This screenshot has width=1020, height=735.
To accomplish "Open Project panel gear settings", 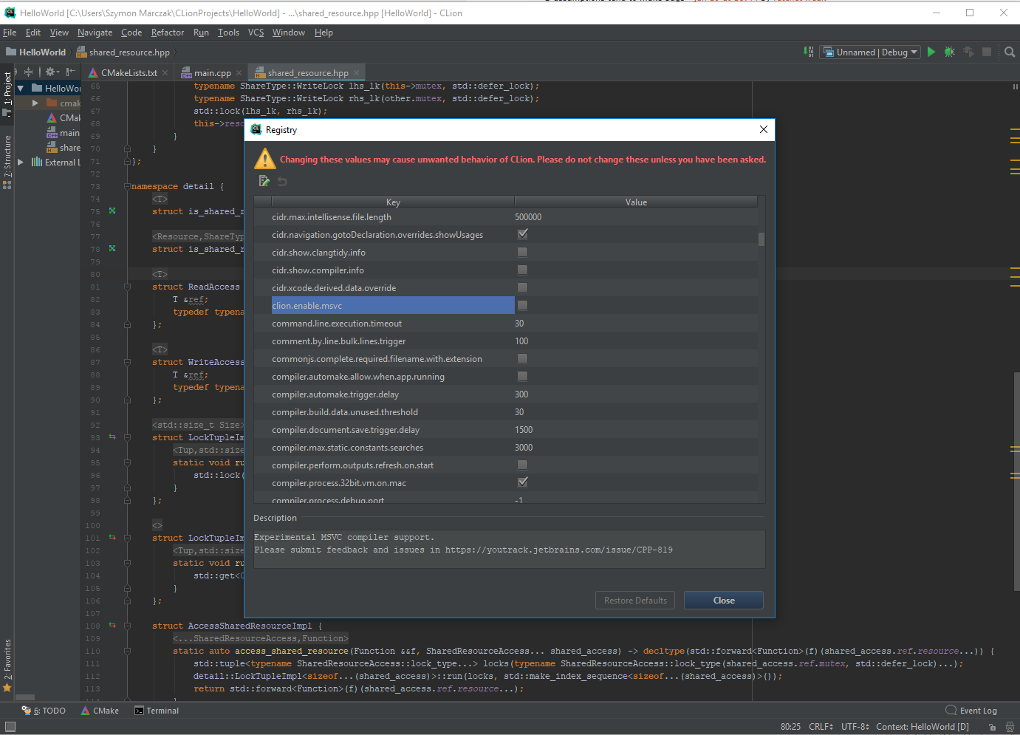I will [52, 72].
